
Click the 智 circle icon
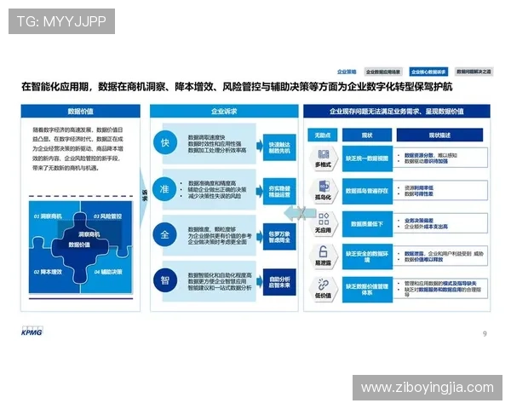click(x=165, y=280)
